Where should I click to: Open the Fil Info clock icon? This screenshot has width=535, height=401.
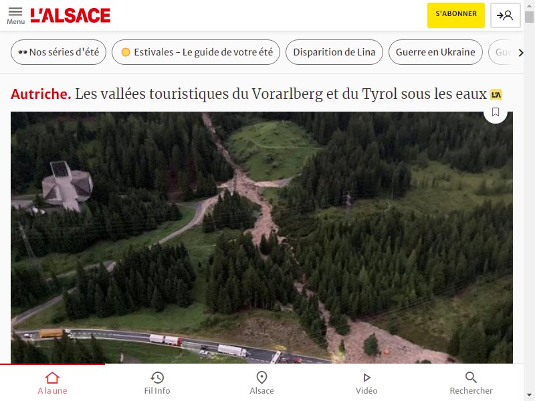157,378
